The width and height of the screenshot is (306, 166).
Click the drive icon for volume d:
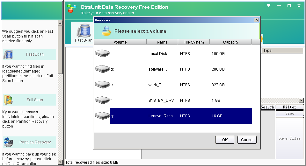pyautogui.click(x=102, y=69)
